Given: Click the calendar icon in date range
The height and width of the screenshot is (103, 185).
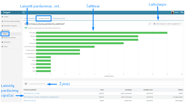Looking at the screenshot, I should [x=154, y=24].
